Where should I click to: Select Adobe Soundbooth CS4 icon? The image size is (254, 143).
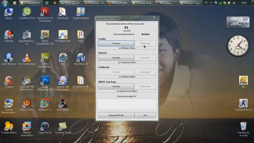coord(45,37)
